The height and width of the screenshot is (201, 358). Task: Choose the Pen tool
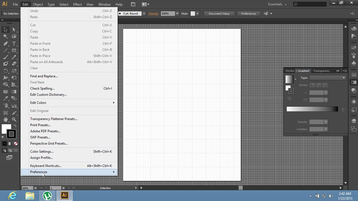6,44
